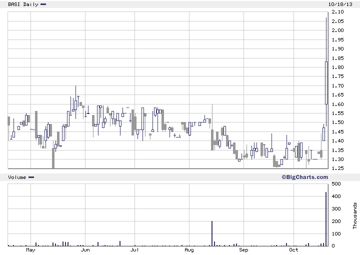Click the 1.65 price axis label

coord(337,95)
